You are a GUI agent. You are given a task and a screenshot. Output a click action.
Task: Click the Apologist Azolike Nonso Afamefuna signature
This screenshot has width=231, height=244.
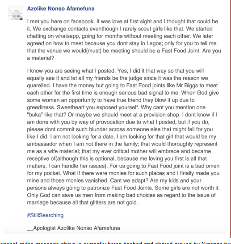tap(73, 228)
